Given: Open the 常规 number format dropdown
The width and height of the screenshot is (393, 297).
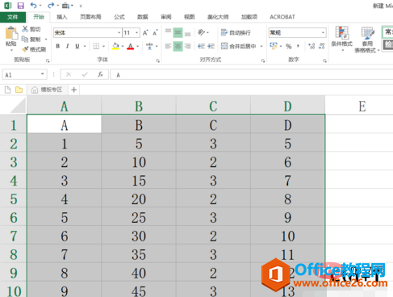Looking at the screenshot, I should (x=323, y=32).
